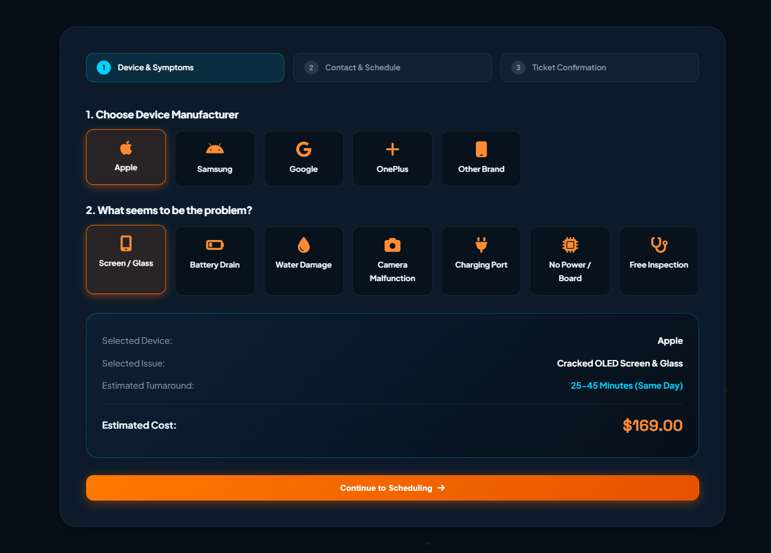Click the step number 3 badge
771x553 pixels.
pyautogui.click(x=519, y=68)
